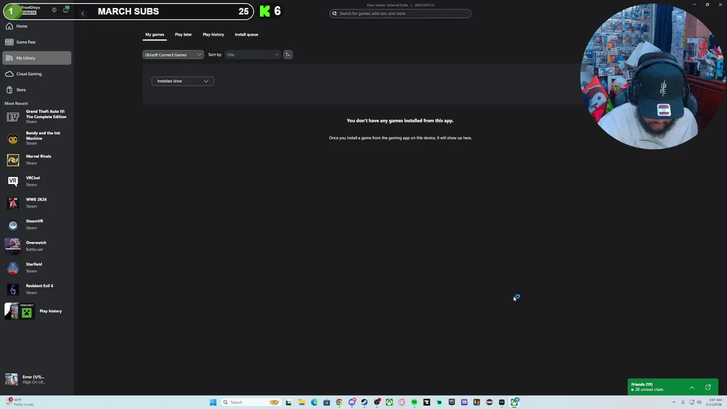Open Overwatch from Most Recent
This screenshot has height=409, width=727.
(36, 246)
